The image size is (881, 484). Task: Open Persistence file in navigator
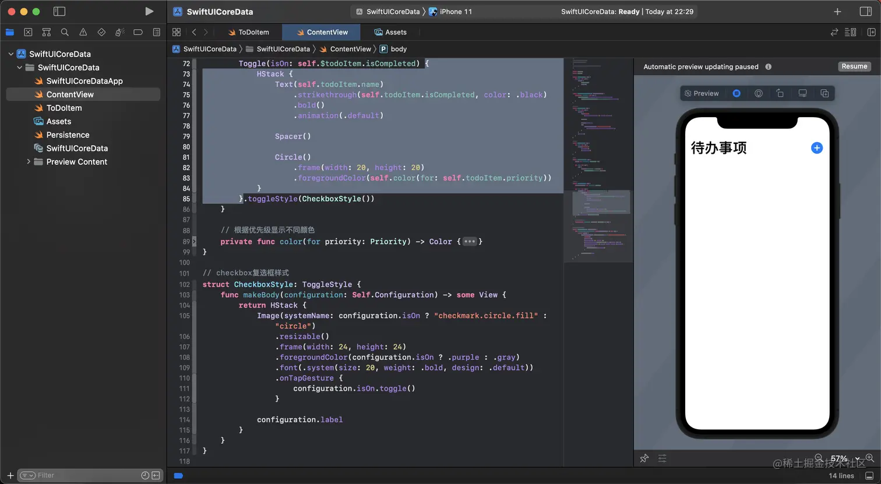(68, 135)
